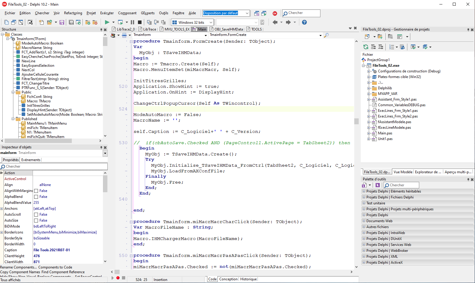Viewport: 475px width, 283px height.
Task: Click the magnifier icon on the editor navigation bar
Action: pyautogui.click(x=326, y=35)
